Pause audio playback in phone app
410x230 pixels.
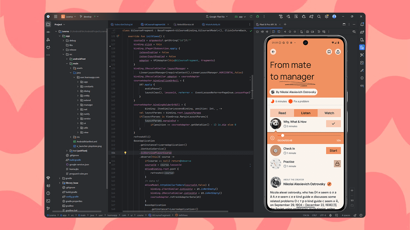click(x=272, y=138)
